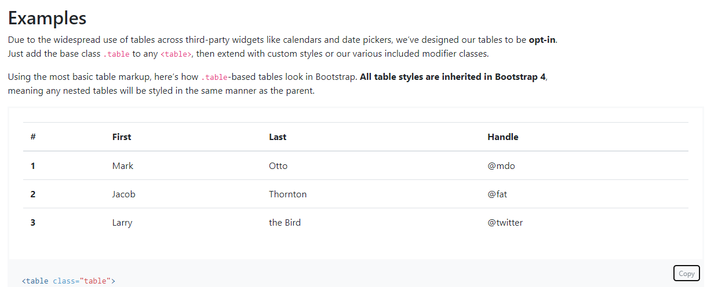Click the 'Thornton' table cell
The image size is (707, 287).
288,194
